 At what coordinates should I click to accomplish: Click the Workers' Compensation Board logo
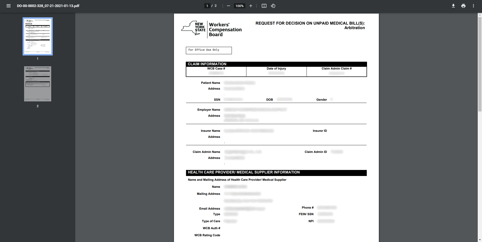coord(211,29)
